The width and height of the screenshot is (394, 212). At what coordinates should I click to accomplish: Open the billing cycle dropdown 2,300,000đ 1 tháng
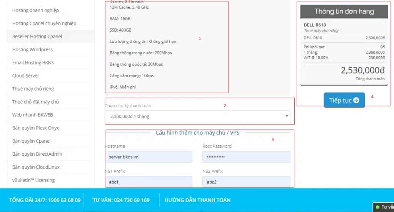coord(197,116)
